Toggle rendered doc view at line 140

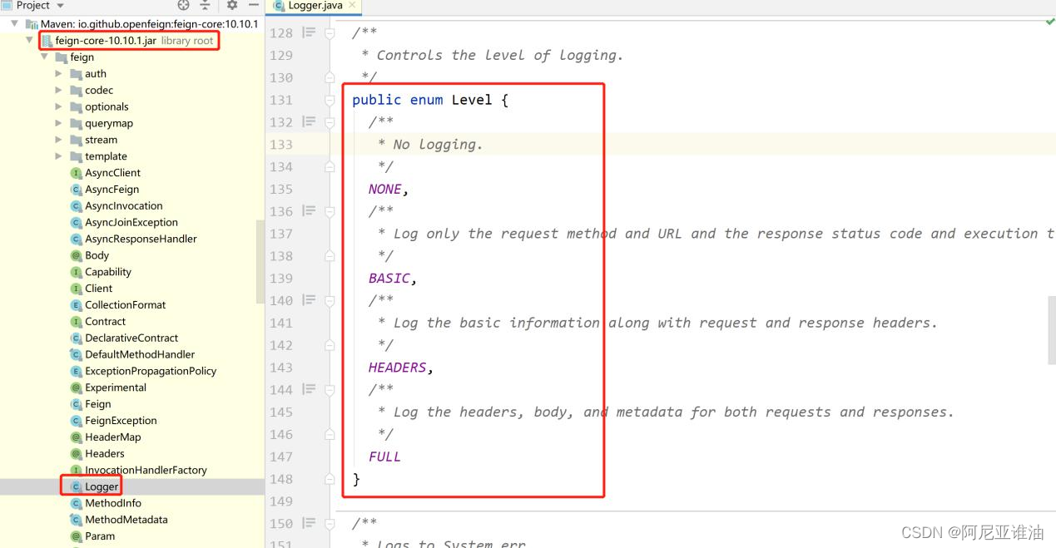point(309,300)
